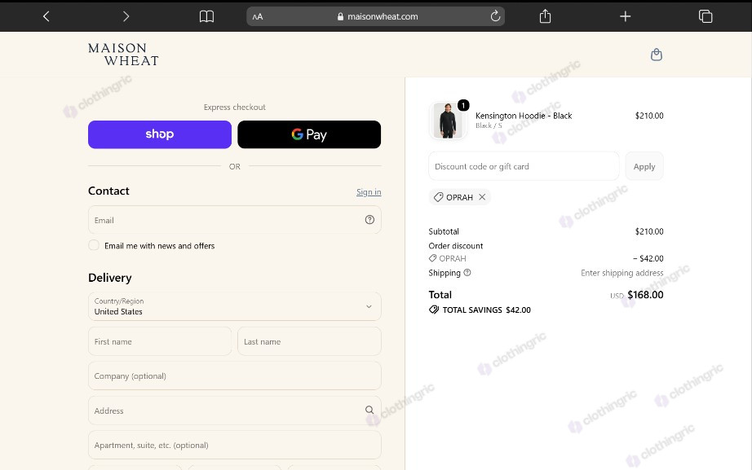752x470 pixels.
Task: Click Apply for discount code
Action: coord(644,166)
